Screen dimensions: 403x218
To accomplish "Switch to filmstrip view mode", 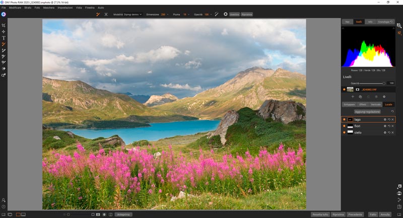I will (x=23, y=214).
